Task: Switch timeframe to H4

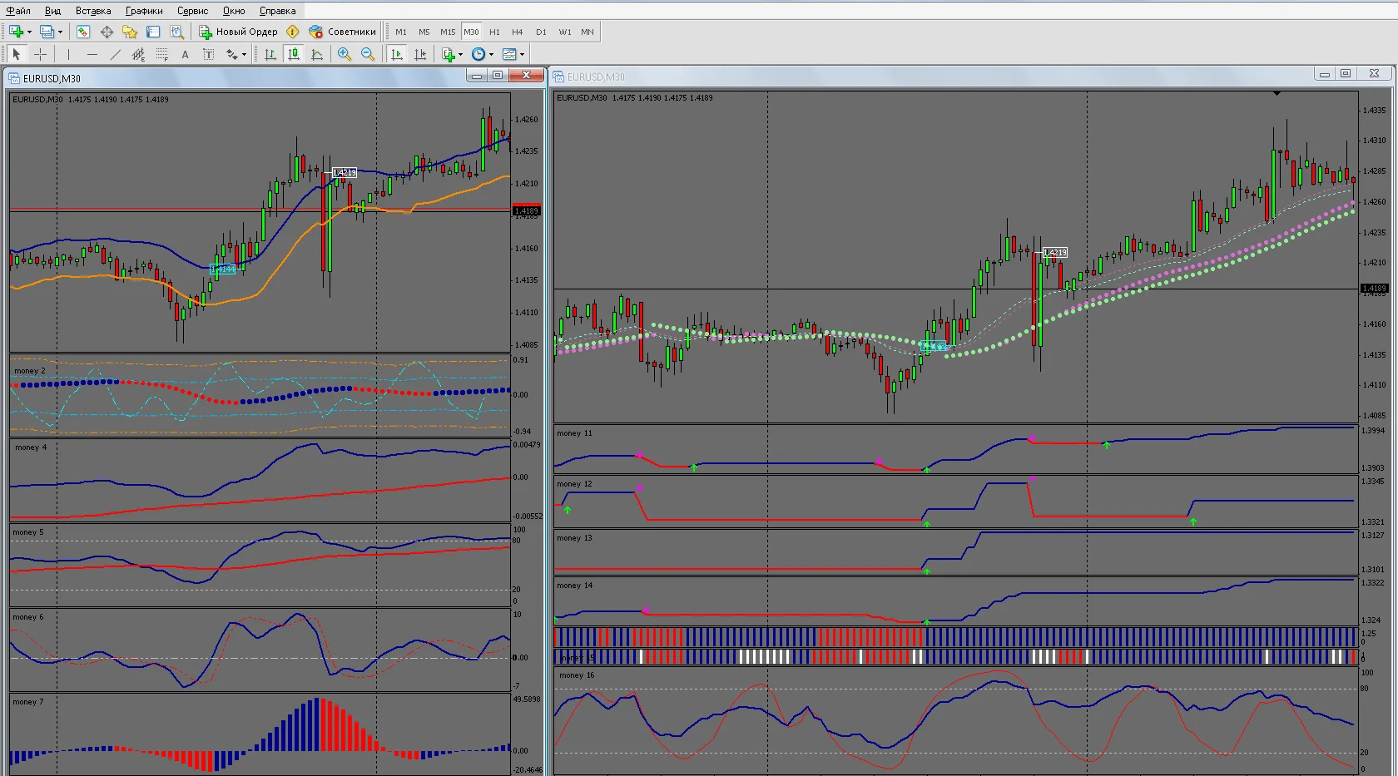Action: (518, 32)
